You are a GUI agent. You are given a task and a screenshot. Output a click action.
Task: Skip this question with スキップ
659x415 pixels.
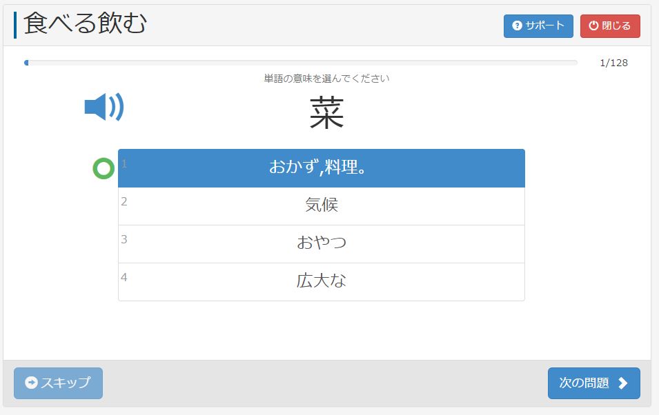point(58,383)
